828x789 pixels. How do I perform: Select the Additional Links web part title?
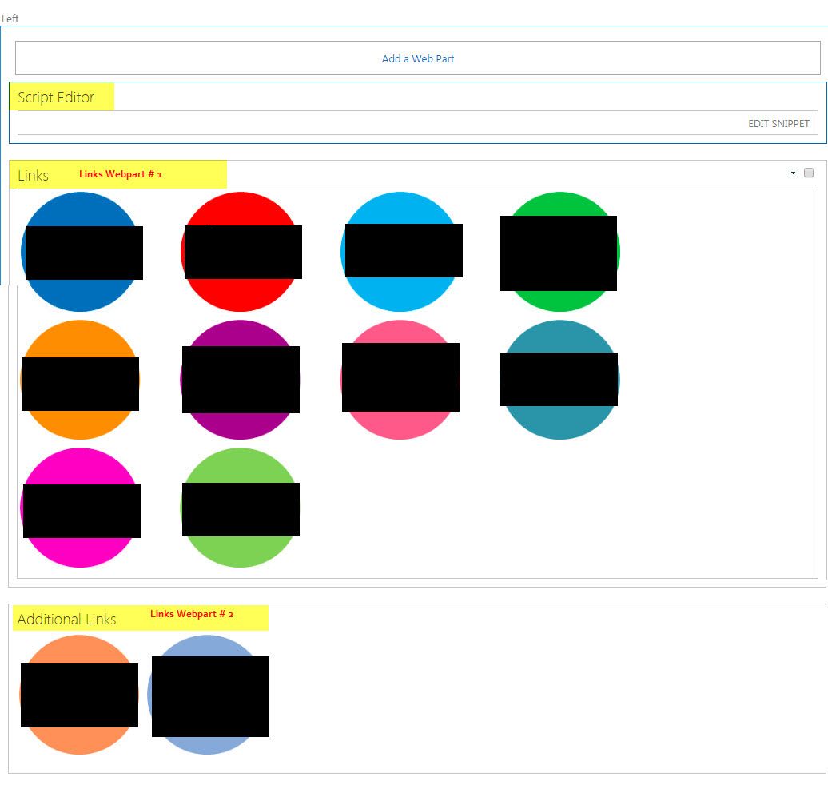pyautogui.click(x=66, y=619)
